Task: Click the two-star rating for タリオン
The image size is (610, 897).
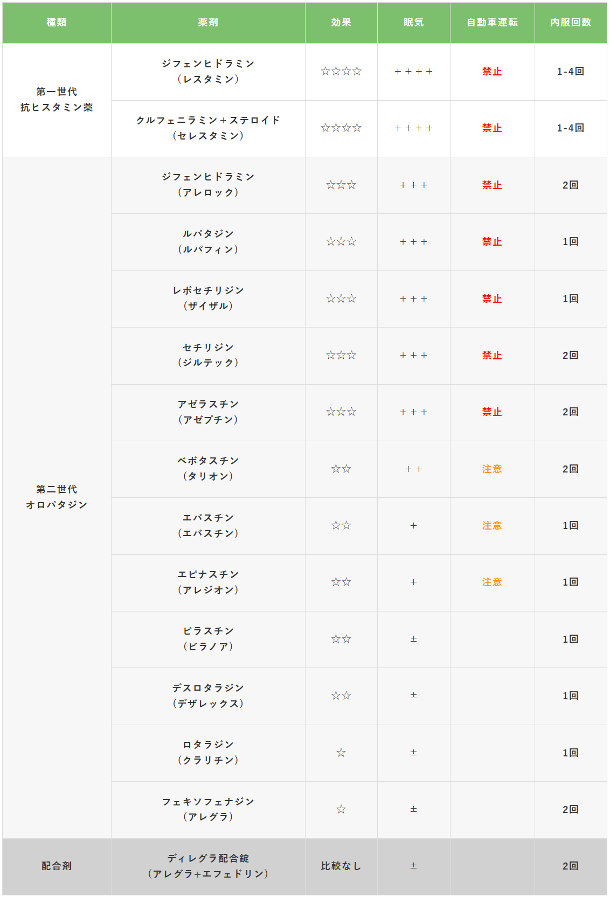Action: [341, 469]
